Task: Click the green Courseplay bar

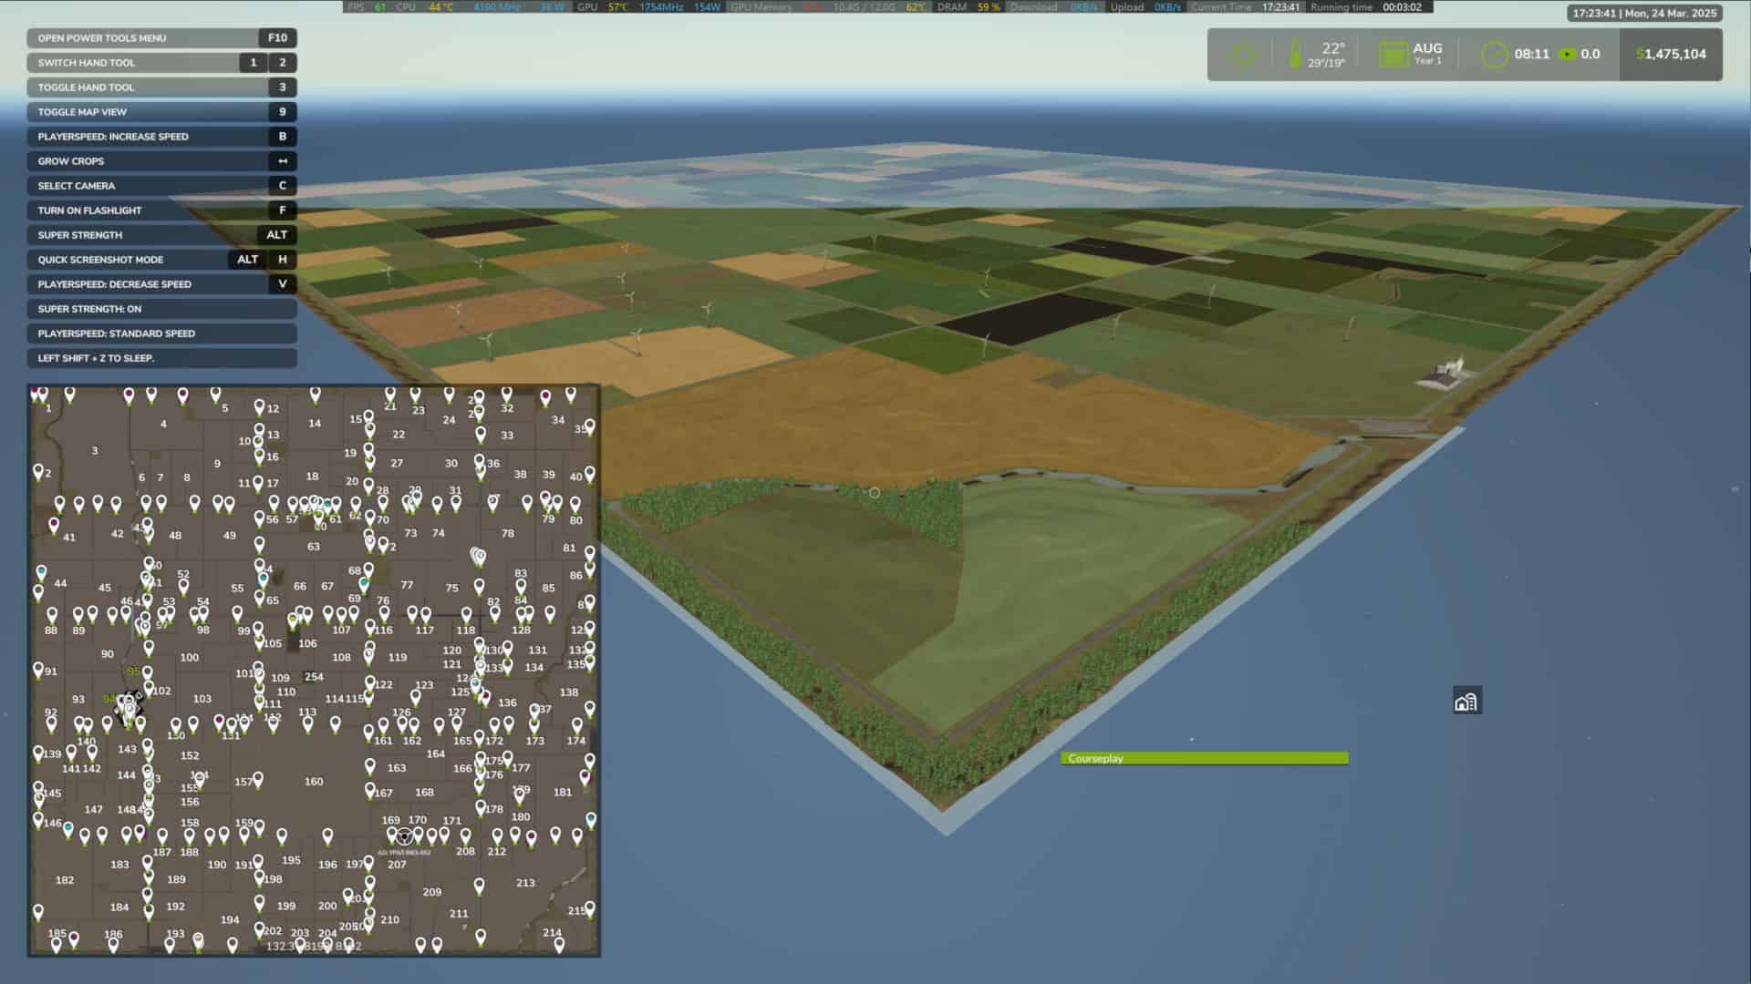Action: pyautogui.click(x=1204, y=758)
